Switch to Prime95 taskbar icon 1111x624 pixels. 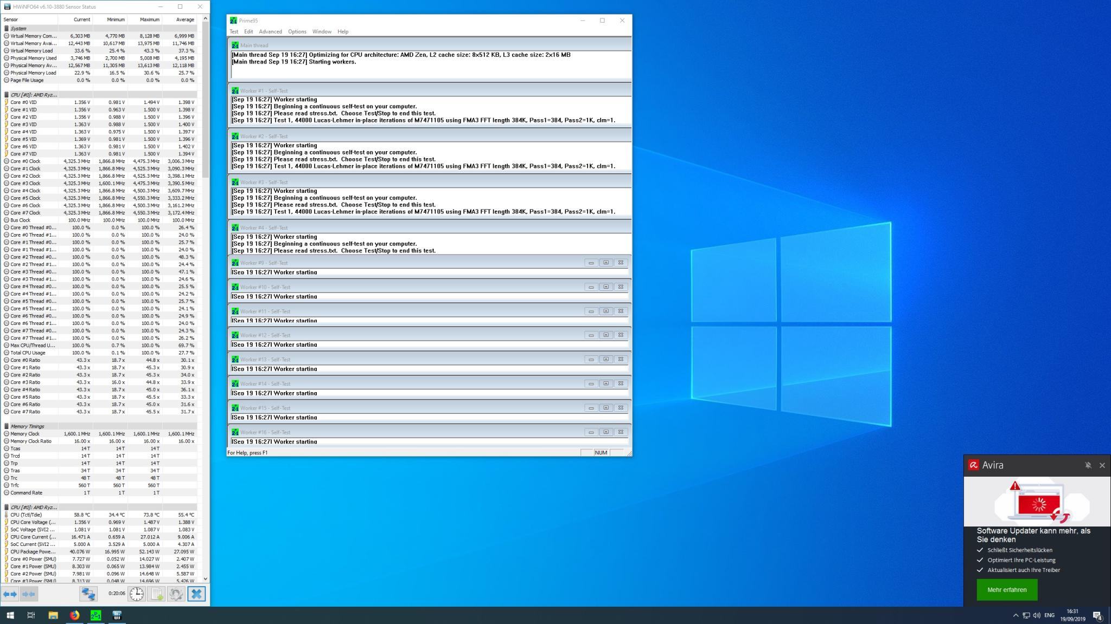tap(95, 615)
